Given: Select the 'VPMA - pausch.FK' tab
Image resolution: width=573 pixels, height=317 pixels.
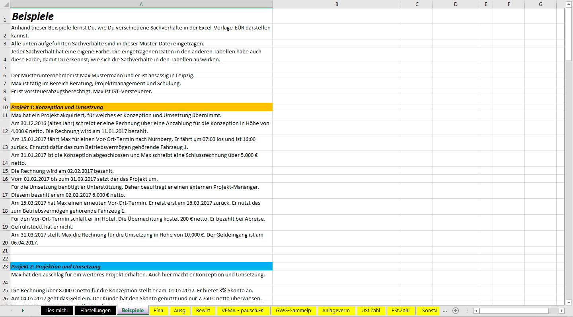Looking at the screenshot, I should 243,311.
